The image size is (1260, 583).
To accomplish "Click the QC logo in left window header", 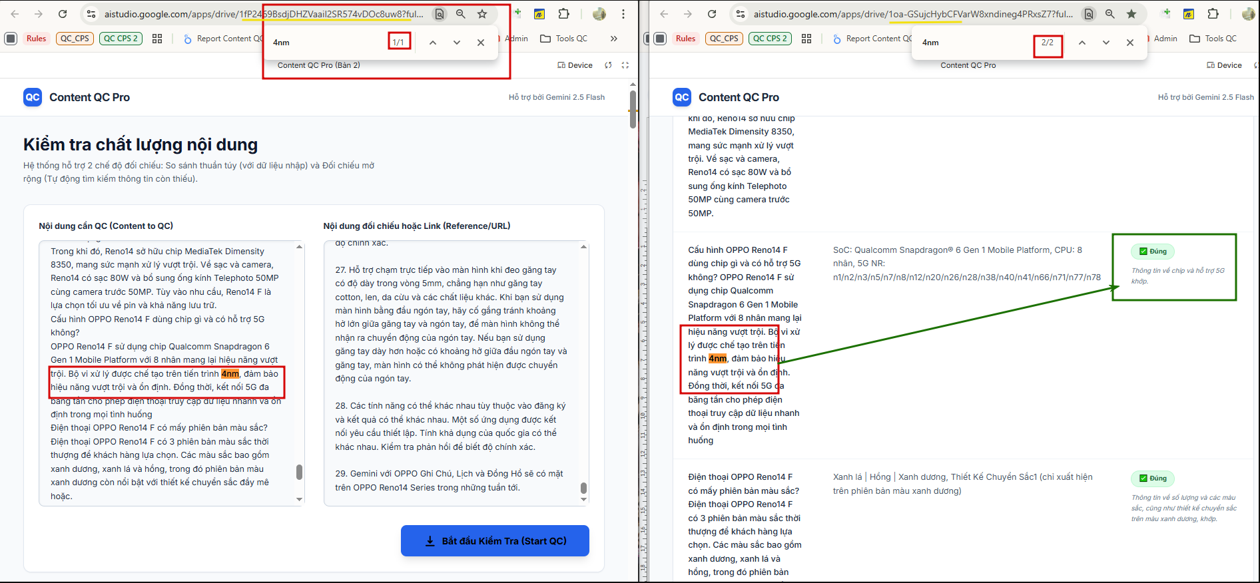I will [x=33, y=97].
